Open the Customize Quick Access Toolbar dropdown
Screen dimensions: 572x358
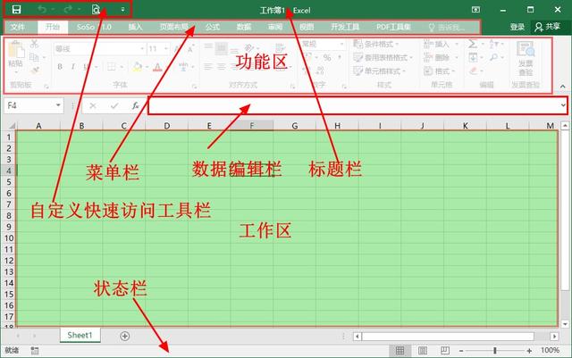123,10
